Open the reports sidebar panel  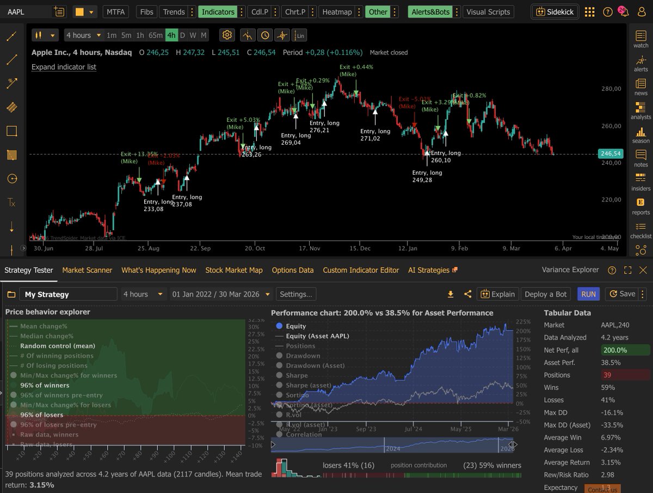(x=641, y=206)
